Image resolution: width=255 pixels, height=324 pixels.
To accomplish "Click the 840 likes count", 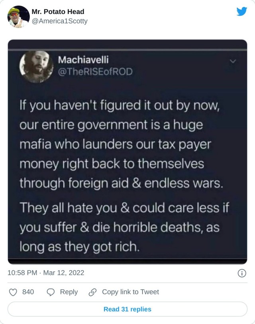I will 28,292.
